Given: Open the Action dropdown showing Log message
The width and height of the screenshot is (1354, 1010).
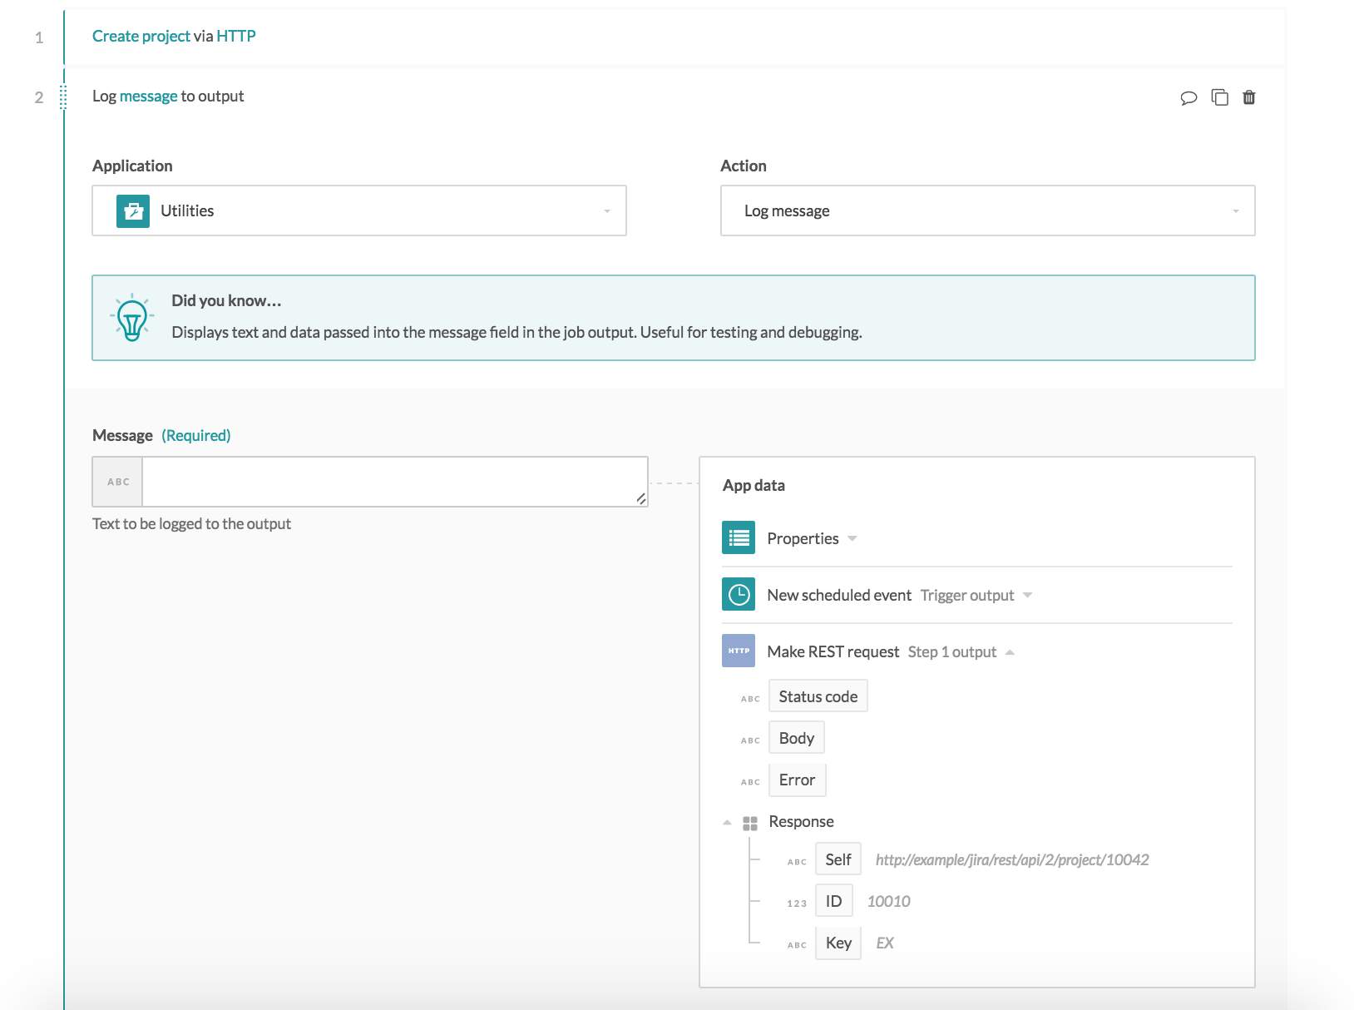Looking at the screenshot, I should pos(987,211).
